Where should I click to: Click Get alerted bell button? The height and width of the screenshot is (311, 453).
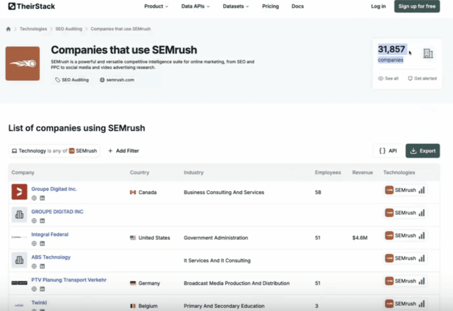tap(422, 78)
